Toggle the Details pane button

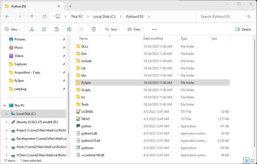(243, 29)
